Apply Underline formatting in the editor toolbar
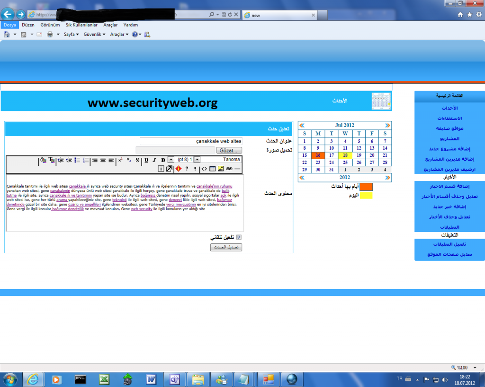 [146, 160]
